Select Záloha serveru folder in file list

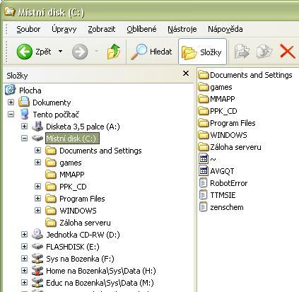coord(230,147)
